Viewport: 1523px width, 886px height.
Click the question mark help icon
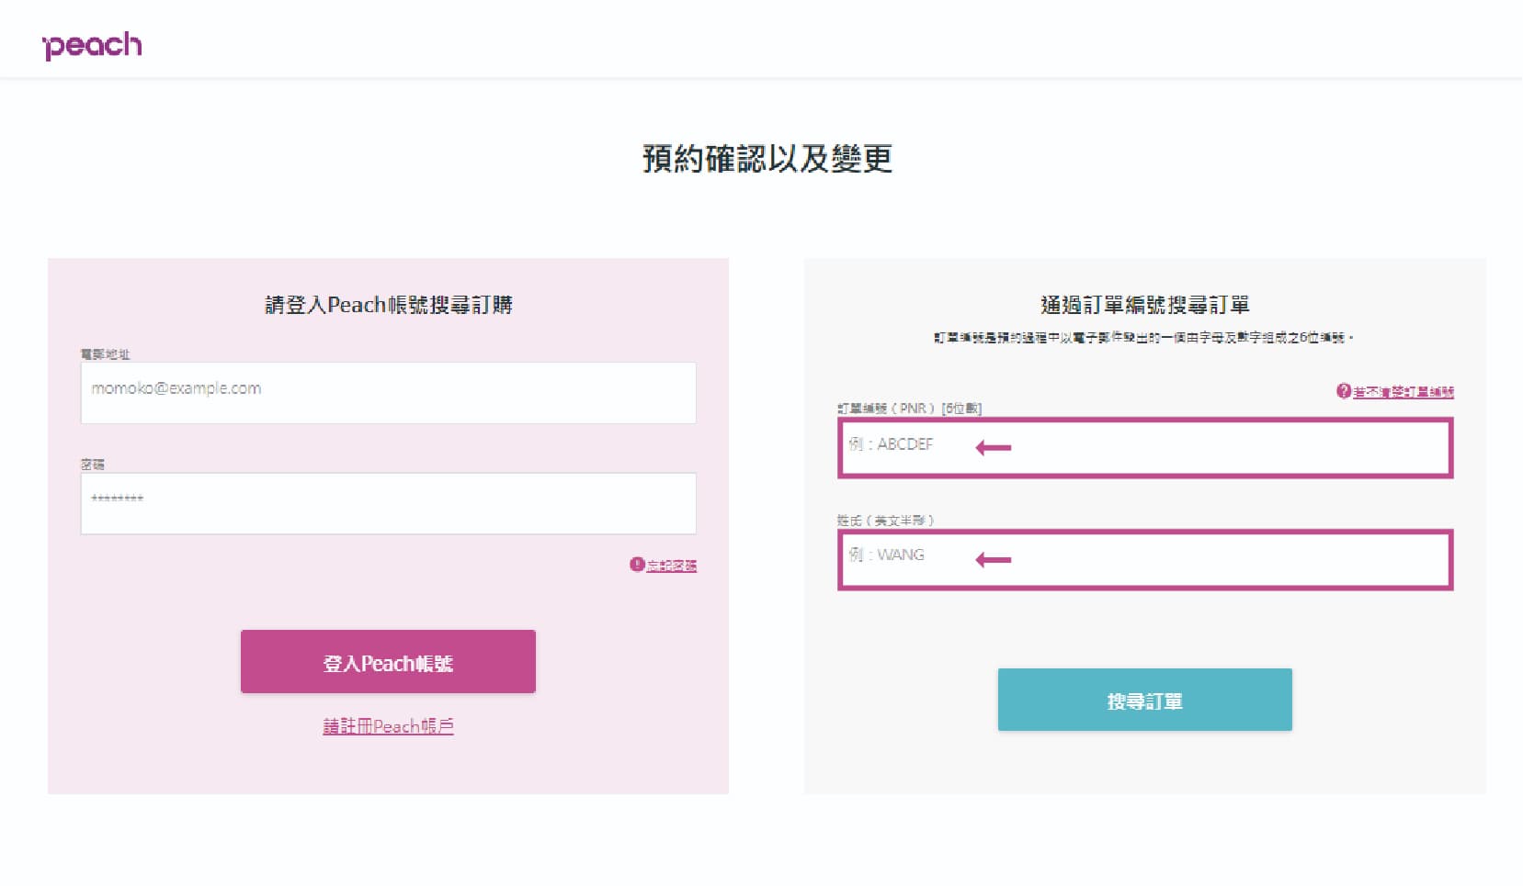1343,391
